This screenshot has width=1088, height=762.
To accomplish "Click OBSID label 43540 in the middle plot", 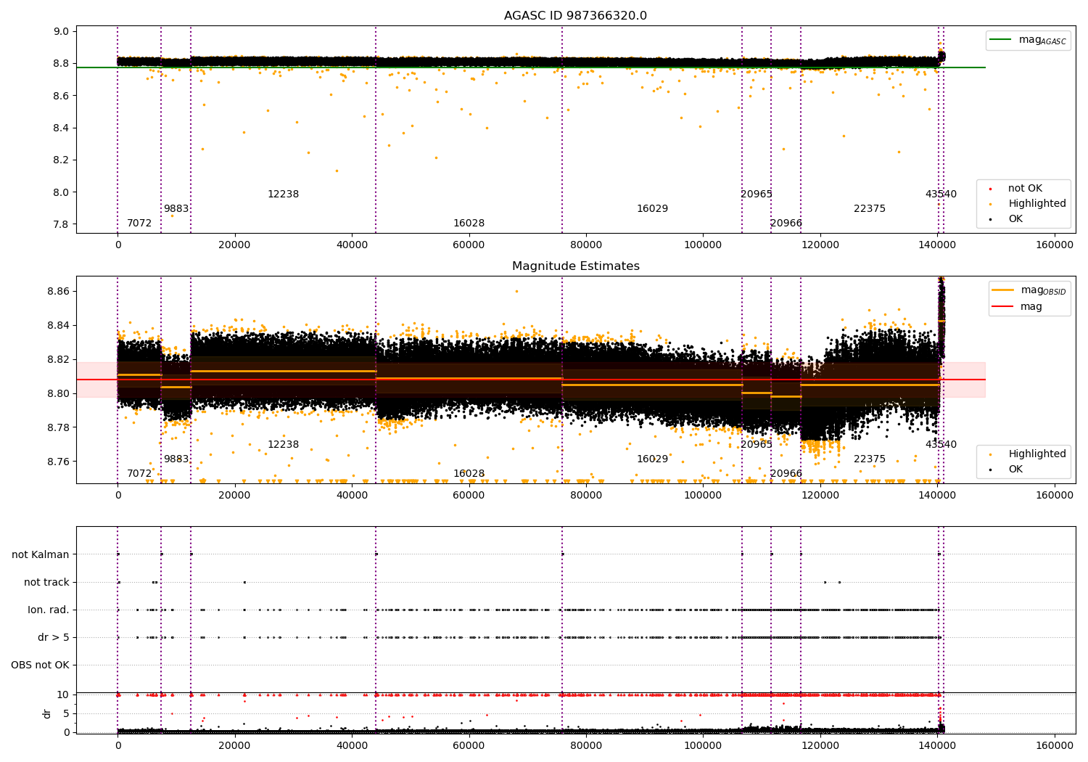I will pos(941,445).
